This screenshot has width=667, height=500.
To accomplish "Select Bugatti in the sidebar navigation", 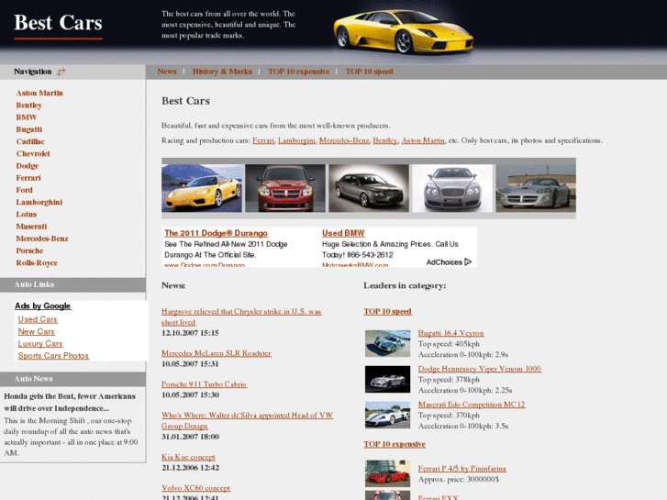I will 29,129.
